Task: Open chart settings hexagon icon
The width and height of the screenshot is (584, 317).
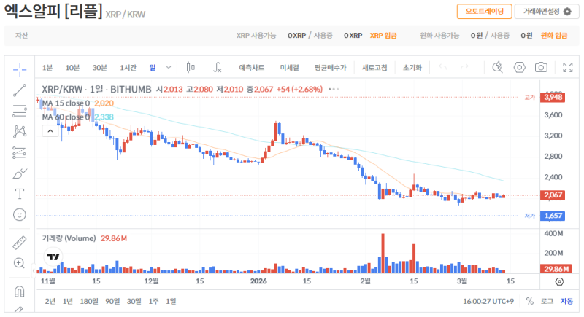Action: pyautogui.click(x=520, y=67)
